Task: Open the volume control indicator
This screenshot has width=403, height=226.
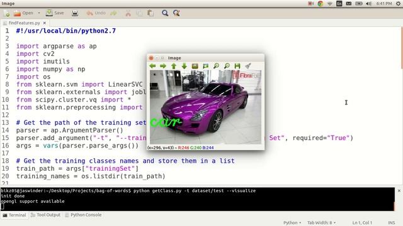Action: [368, 4]
